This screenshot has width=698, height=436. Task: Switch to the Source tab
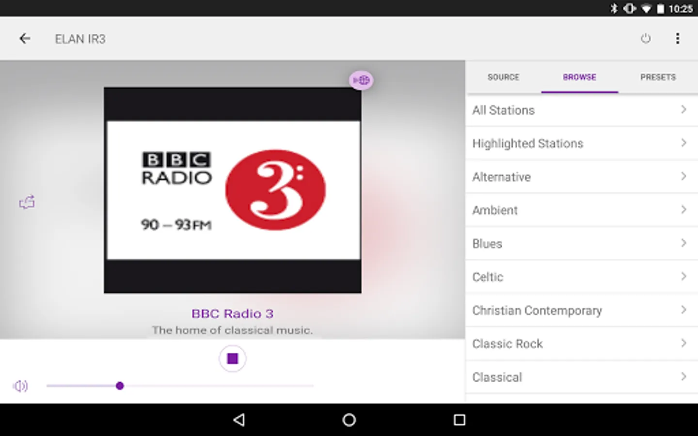coord(503,77)
